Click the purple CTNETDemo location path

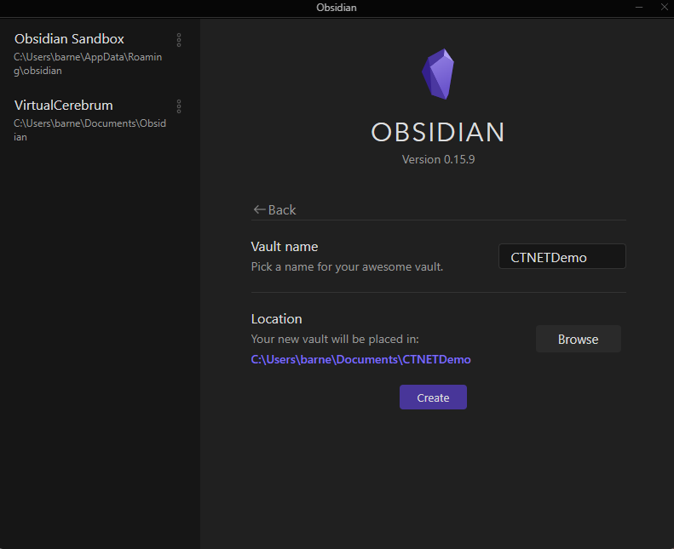pyautogui.click(x=360, y=359)
